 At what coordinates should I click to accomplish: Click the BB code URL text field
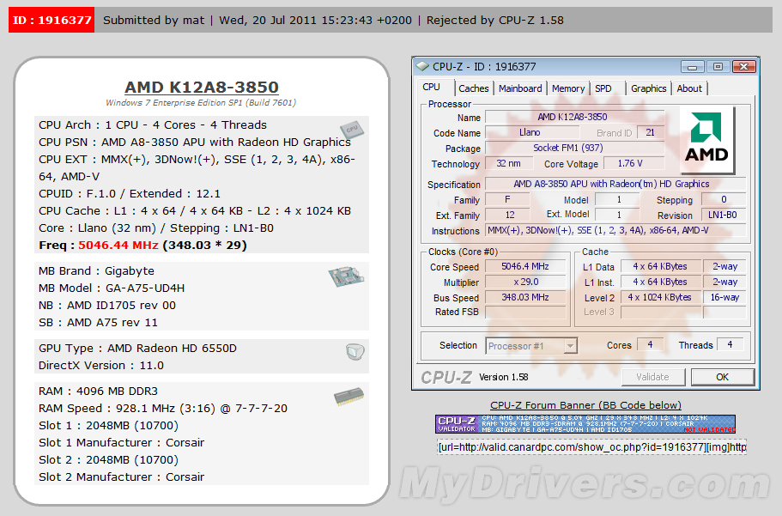click(591, 447)
